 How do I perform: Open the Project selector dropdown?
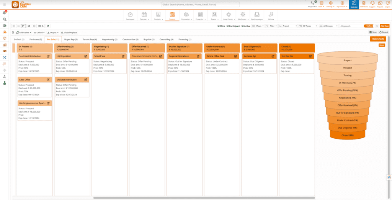(x=288, y=26)
